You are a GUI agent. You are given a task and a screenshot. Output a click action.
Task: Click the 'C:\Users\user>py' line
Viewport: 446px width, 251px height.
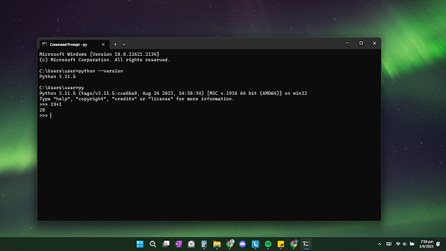(x=62, y=88)
